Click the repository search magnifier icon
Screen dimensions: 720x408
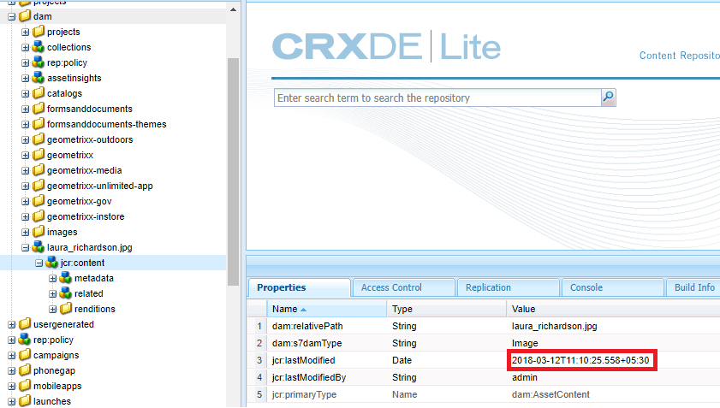coord(609,98)
